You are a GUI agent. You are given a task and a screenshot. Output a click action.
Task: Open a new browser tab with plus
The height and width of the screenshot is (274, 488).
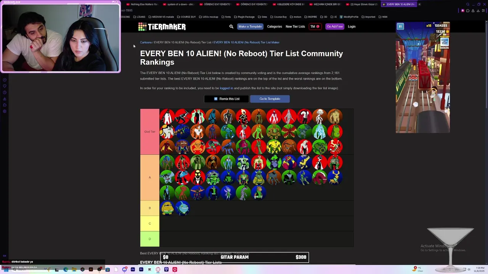click(419, 4)
